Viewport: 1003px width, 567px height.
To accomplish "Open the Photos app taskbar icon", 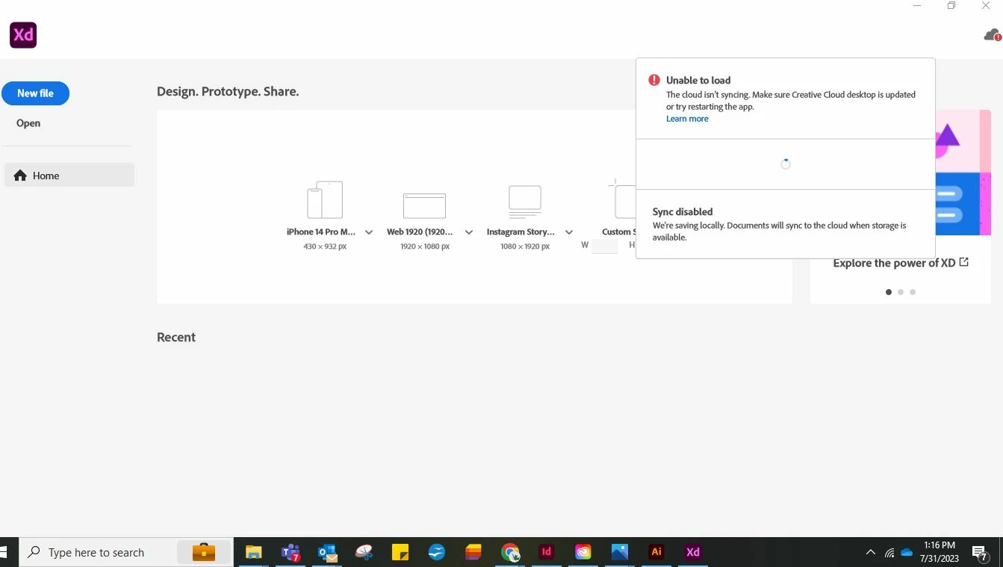I will (x=620, y=552).
